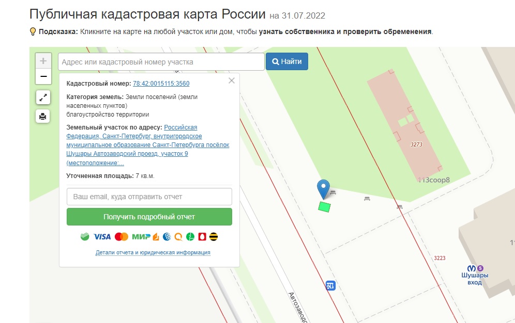515x323 pixels.
Task: Click the Шушары metro station icon
Action: point(471,268)
